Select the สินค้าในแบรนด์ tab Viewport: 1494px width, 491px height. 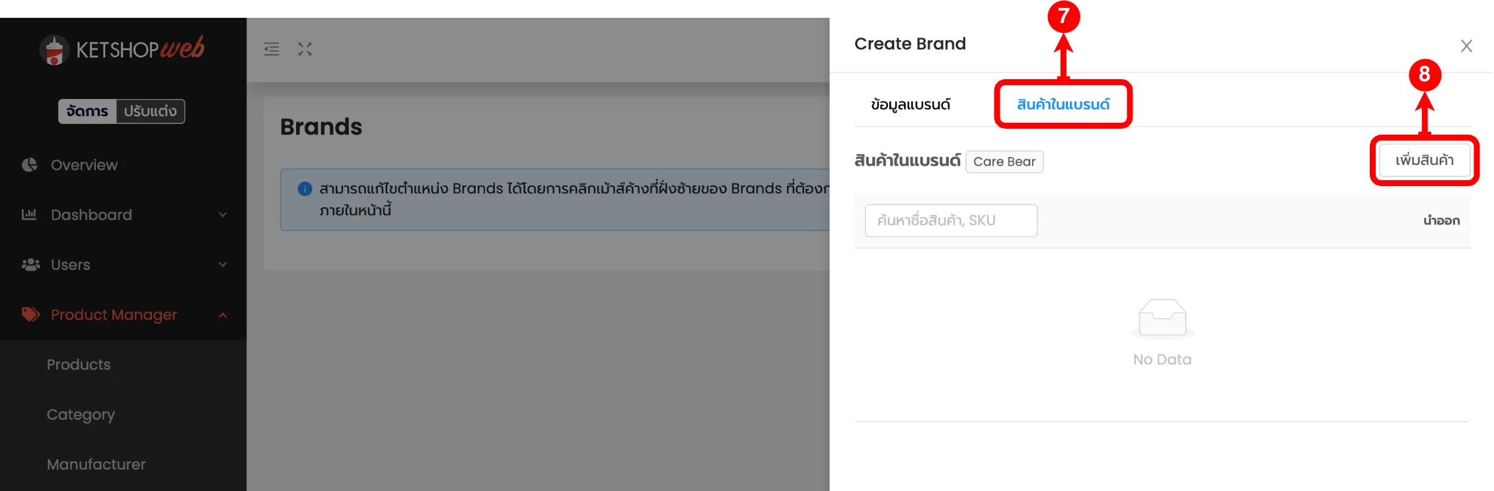[x=1063, y=104]
